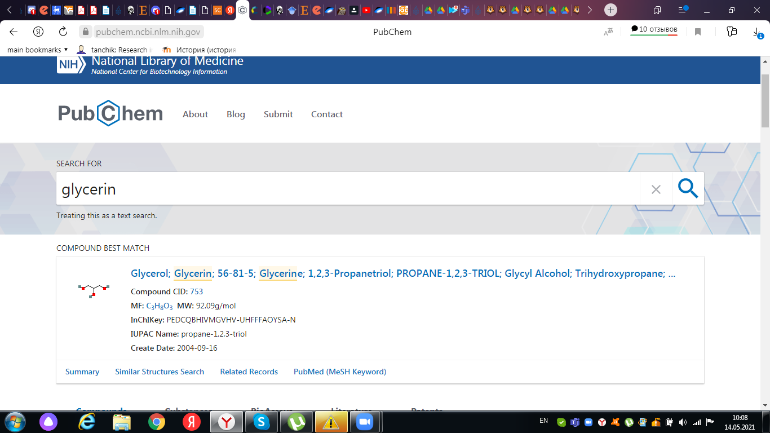Click the EN language indicator
This screenshot has height=433, width=770.
[543, 421]
